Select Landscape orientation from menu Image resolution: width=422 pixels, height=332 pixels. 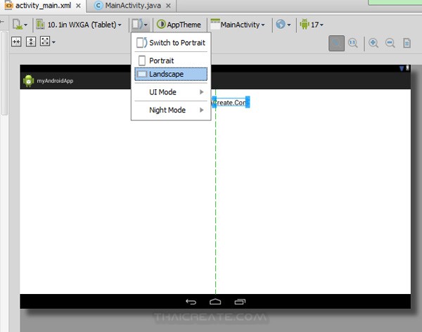coord(171,74)
